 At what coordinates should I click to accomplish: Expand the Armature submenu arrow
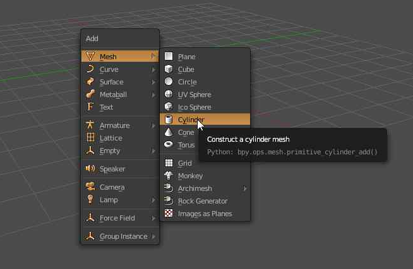click(x=153, y=125)
